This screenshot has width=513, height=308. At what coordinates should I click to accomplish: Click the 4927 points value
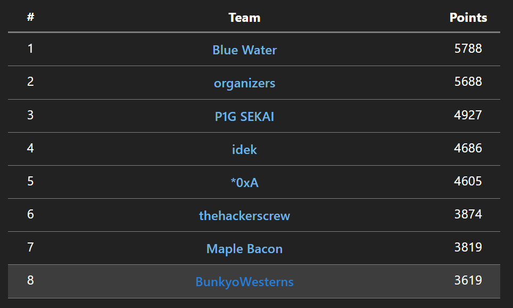pos(468,115)
